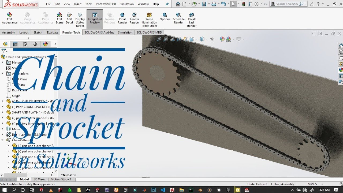Screen dimensions: 343x193
Task: Open the Design Library task pane icon
Action: point(341,52)
